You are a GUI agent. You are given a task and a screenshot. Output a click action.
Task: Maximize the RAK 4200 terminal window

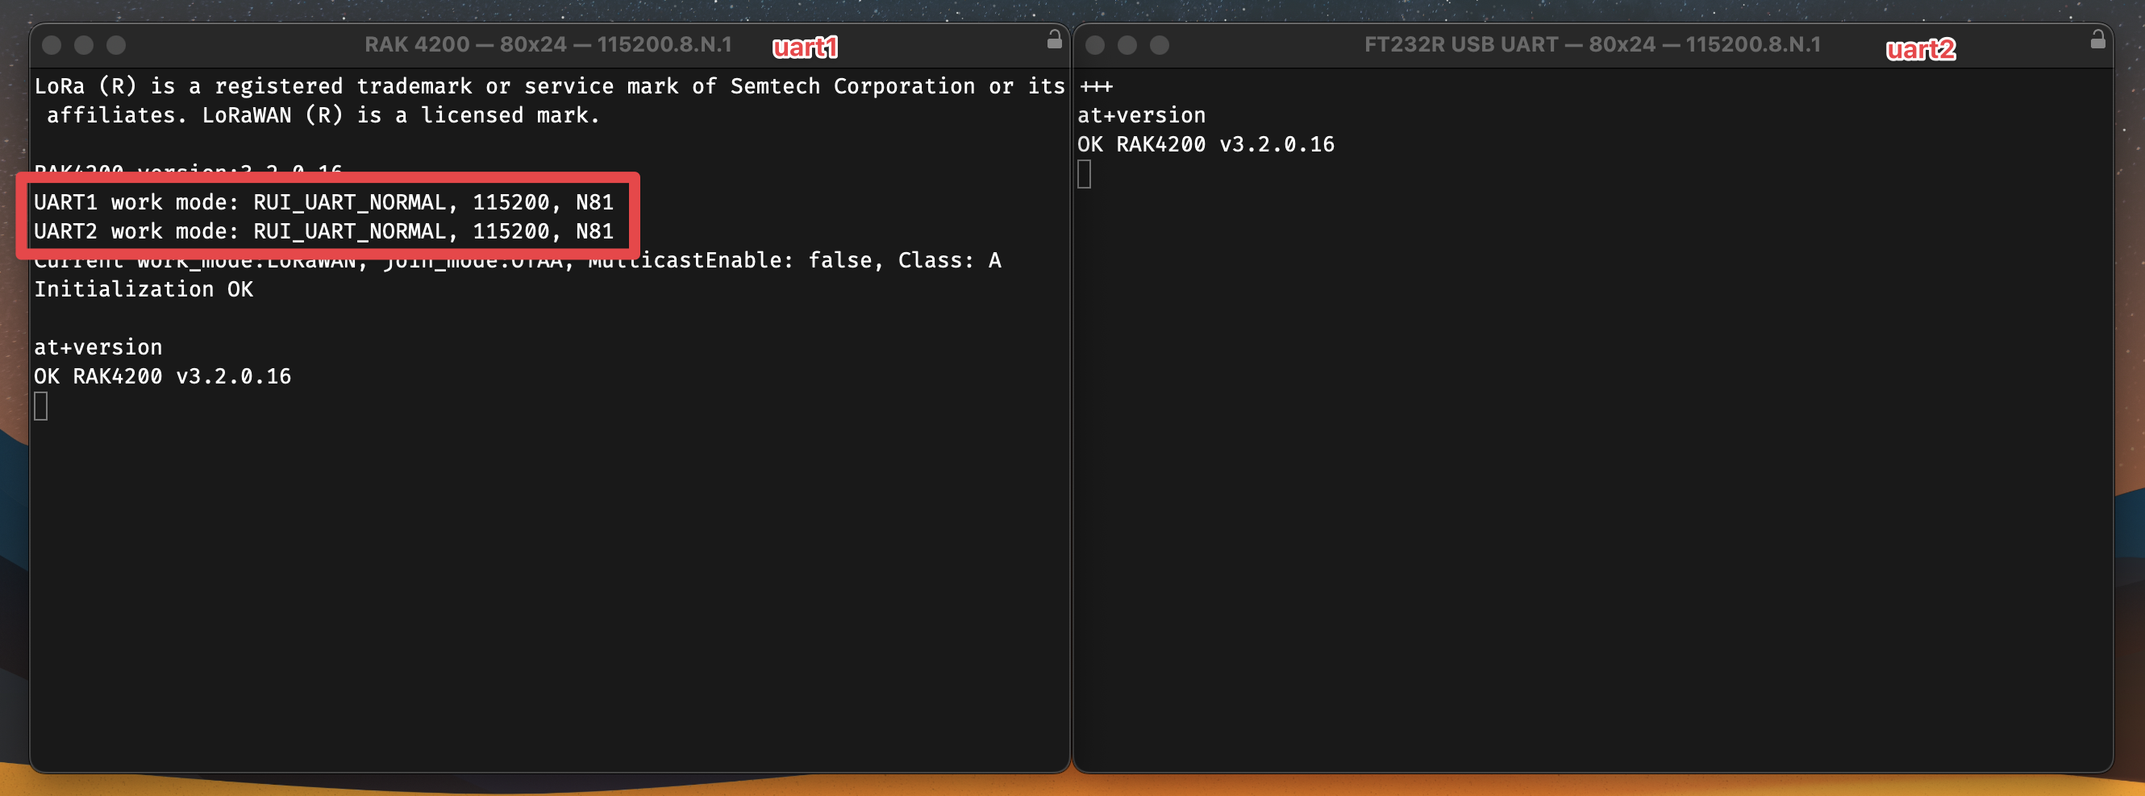117,45
